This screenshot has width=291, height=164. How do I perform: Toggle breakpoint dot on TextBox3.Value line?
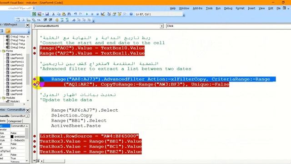click(35, 141)
